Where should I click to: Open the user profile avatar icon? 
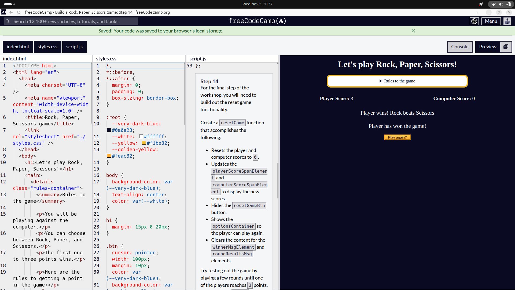pos(507,21)
